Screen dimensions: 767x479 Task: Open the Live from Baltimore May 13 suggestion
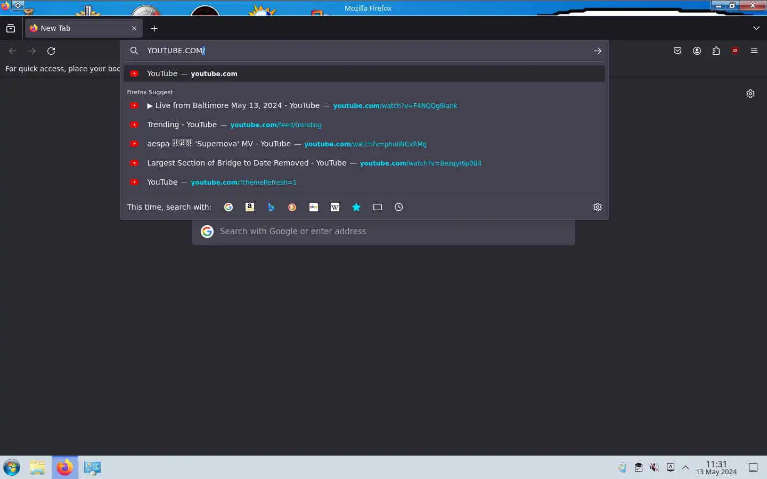click(364, 105)
